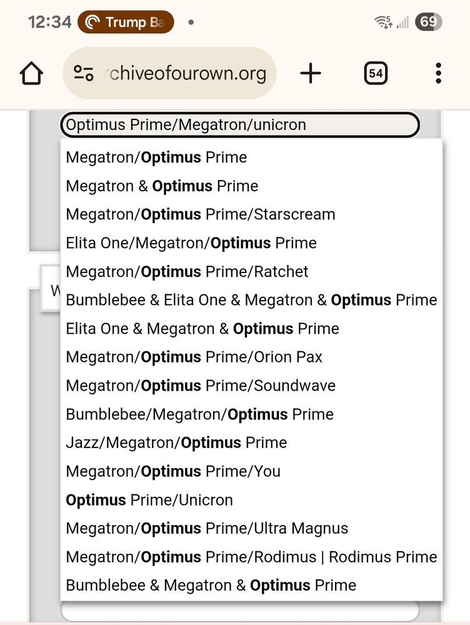Tap the battery indicator showing 69
The height and width of the screenshot is (625, 470).
429,22
